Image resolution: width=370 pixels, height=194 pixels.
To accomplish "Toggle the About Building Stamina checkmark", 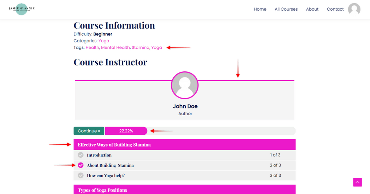I will [x=81, y=165].
